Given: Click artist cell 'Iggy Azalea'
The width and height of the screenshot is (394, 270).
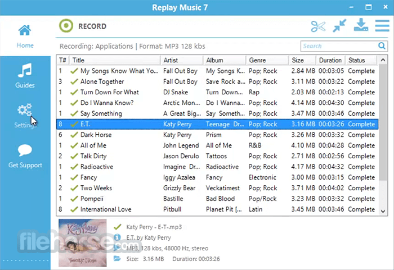Looking at the screenshot, I should click(x=179, y=177).
